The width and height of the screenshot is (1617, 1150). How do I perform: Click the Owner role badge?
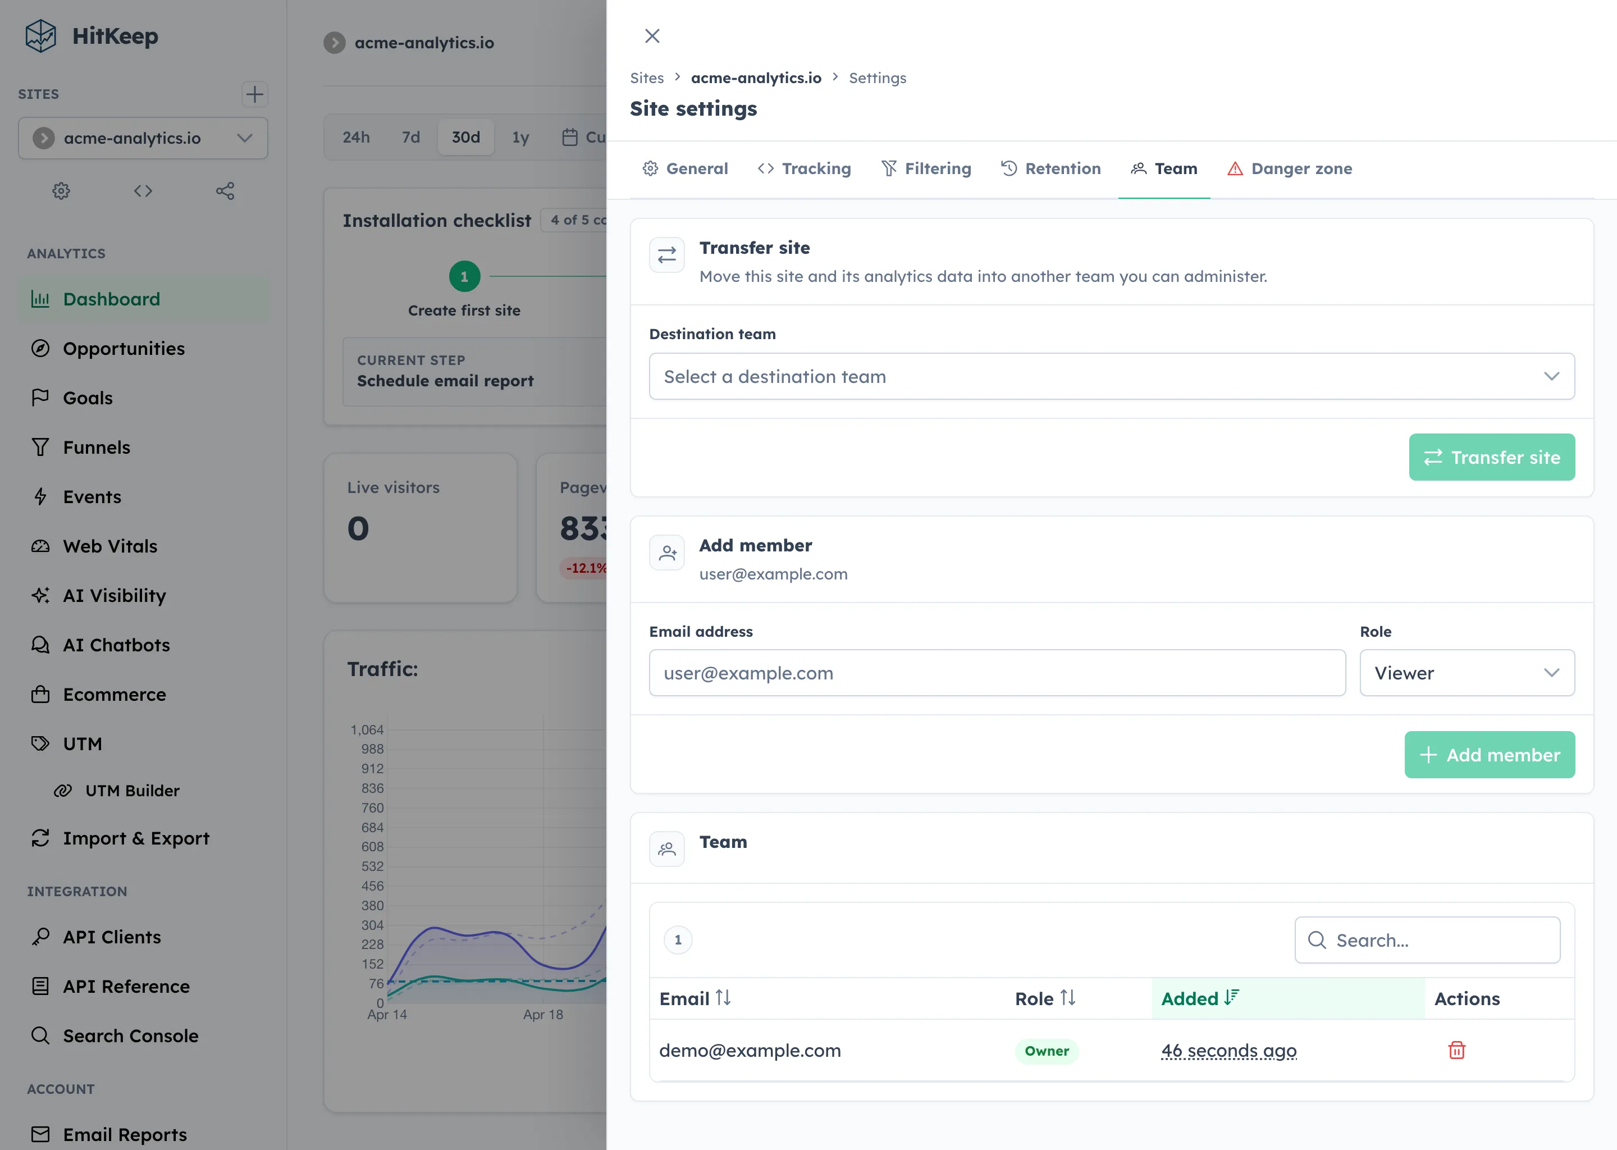point(1047,1051)
